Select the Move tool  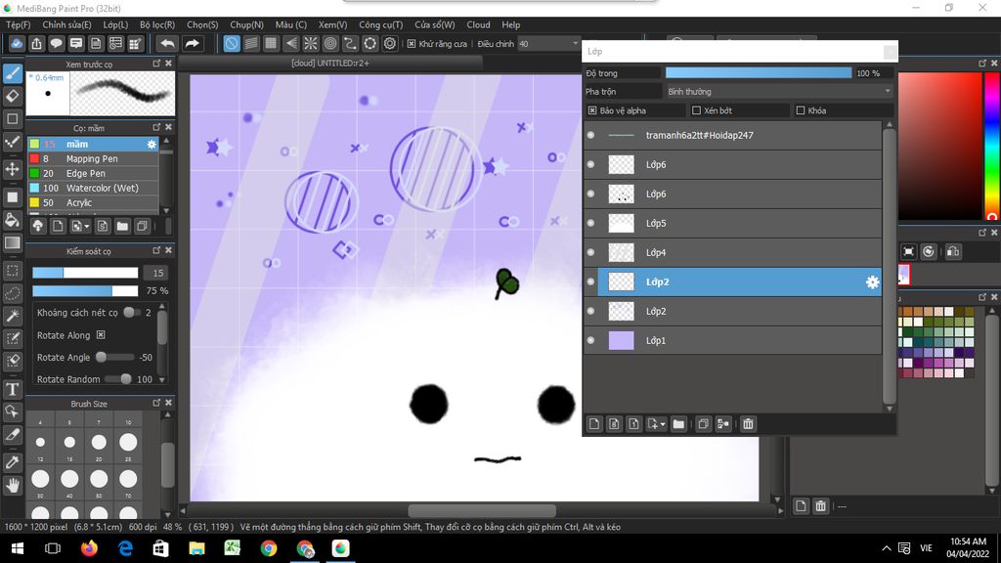pyautogui.click(x=12, y=169)
